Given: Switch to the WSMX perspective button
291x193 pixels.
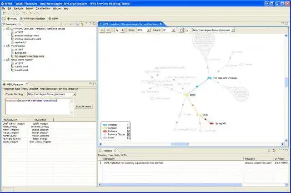Looking at the screenshot, I should 53,19.
